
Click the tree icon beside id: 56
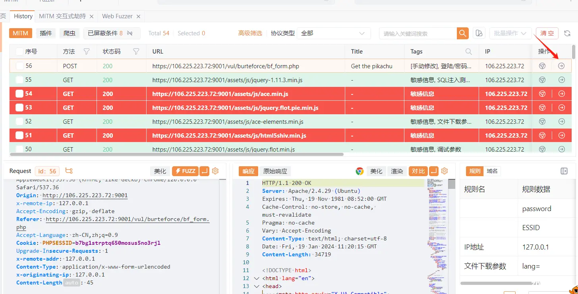pyautogui.click(x=69, y=171)
